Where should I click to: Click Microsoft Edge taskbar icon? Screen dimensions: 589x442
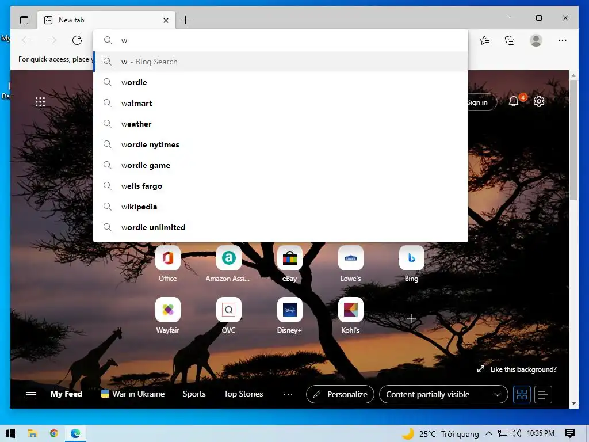pos(75,433)
